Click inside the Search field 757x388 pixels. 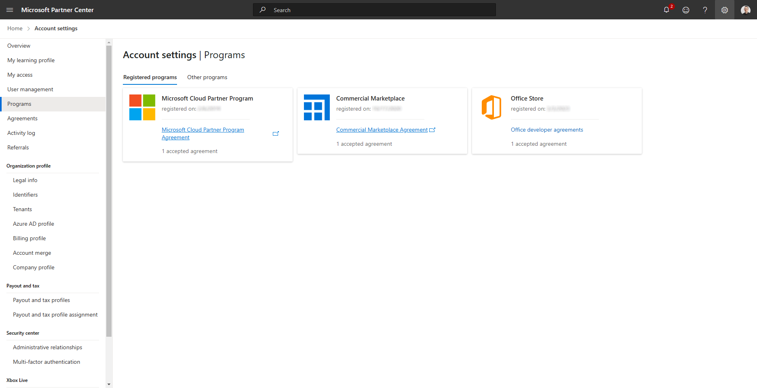[374, 10]
